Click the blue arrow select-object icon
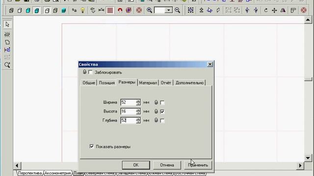314x176 pixels. (209, 10)
